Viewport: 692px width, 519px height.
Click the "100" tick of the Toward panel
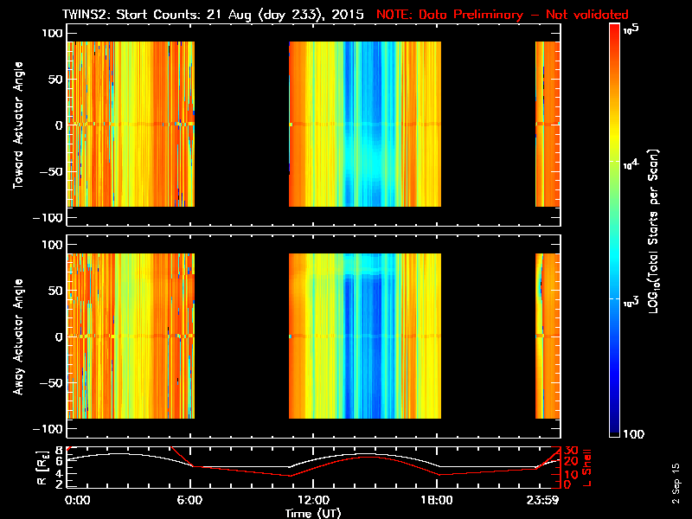pyautogui.click(x=52, y=33)
